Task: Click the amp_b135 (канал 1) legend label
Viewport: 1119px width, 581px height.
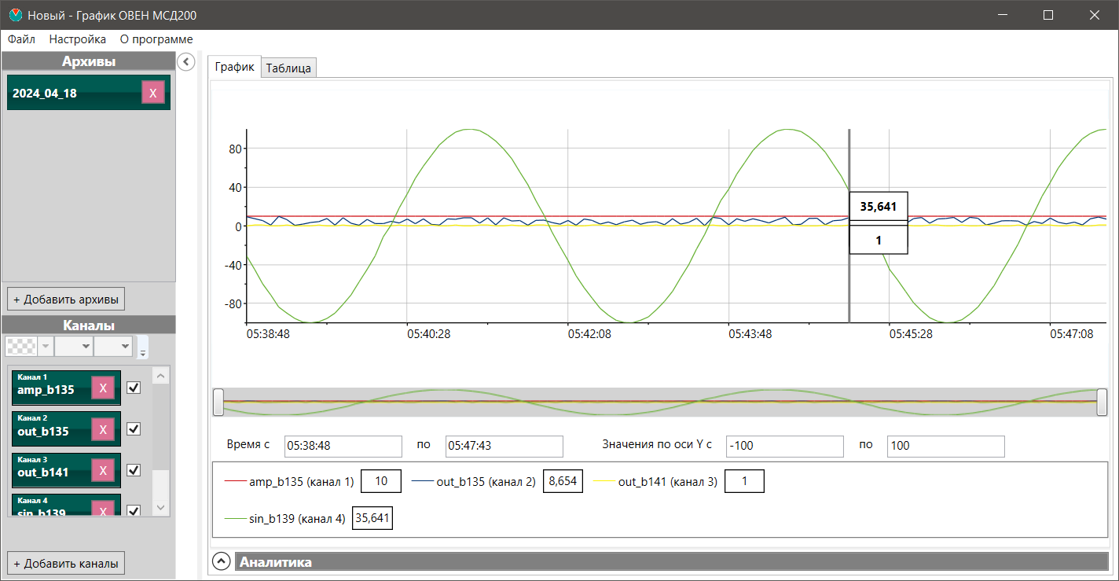Action: [302, 482]
